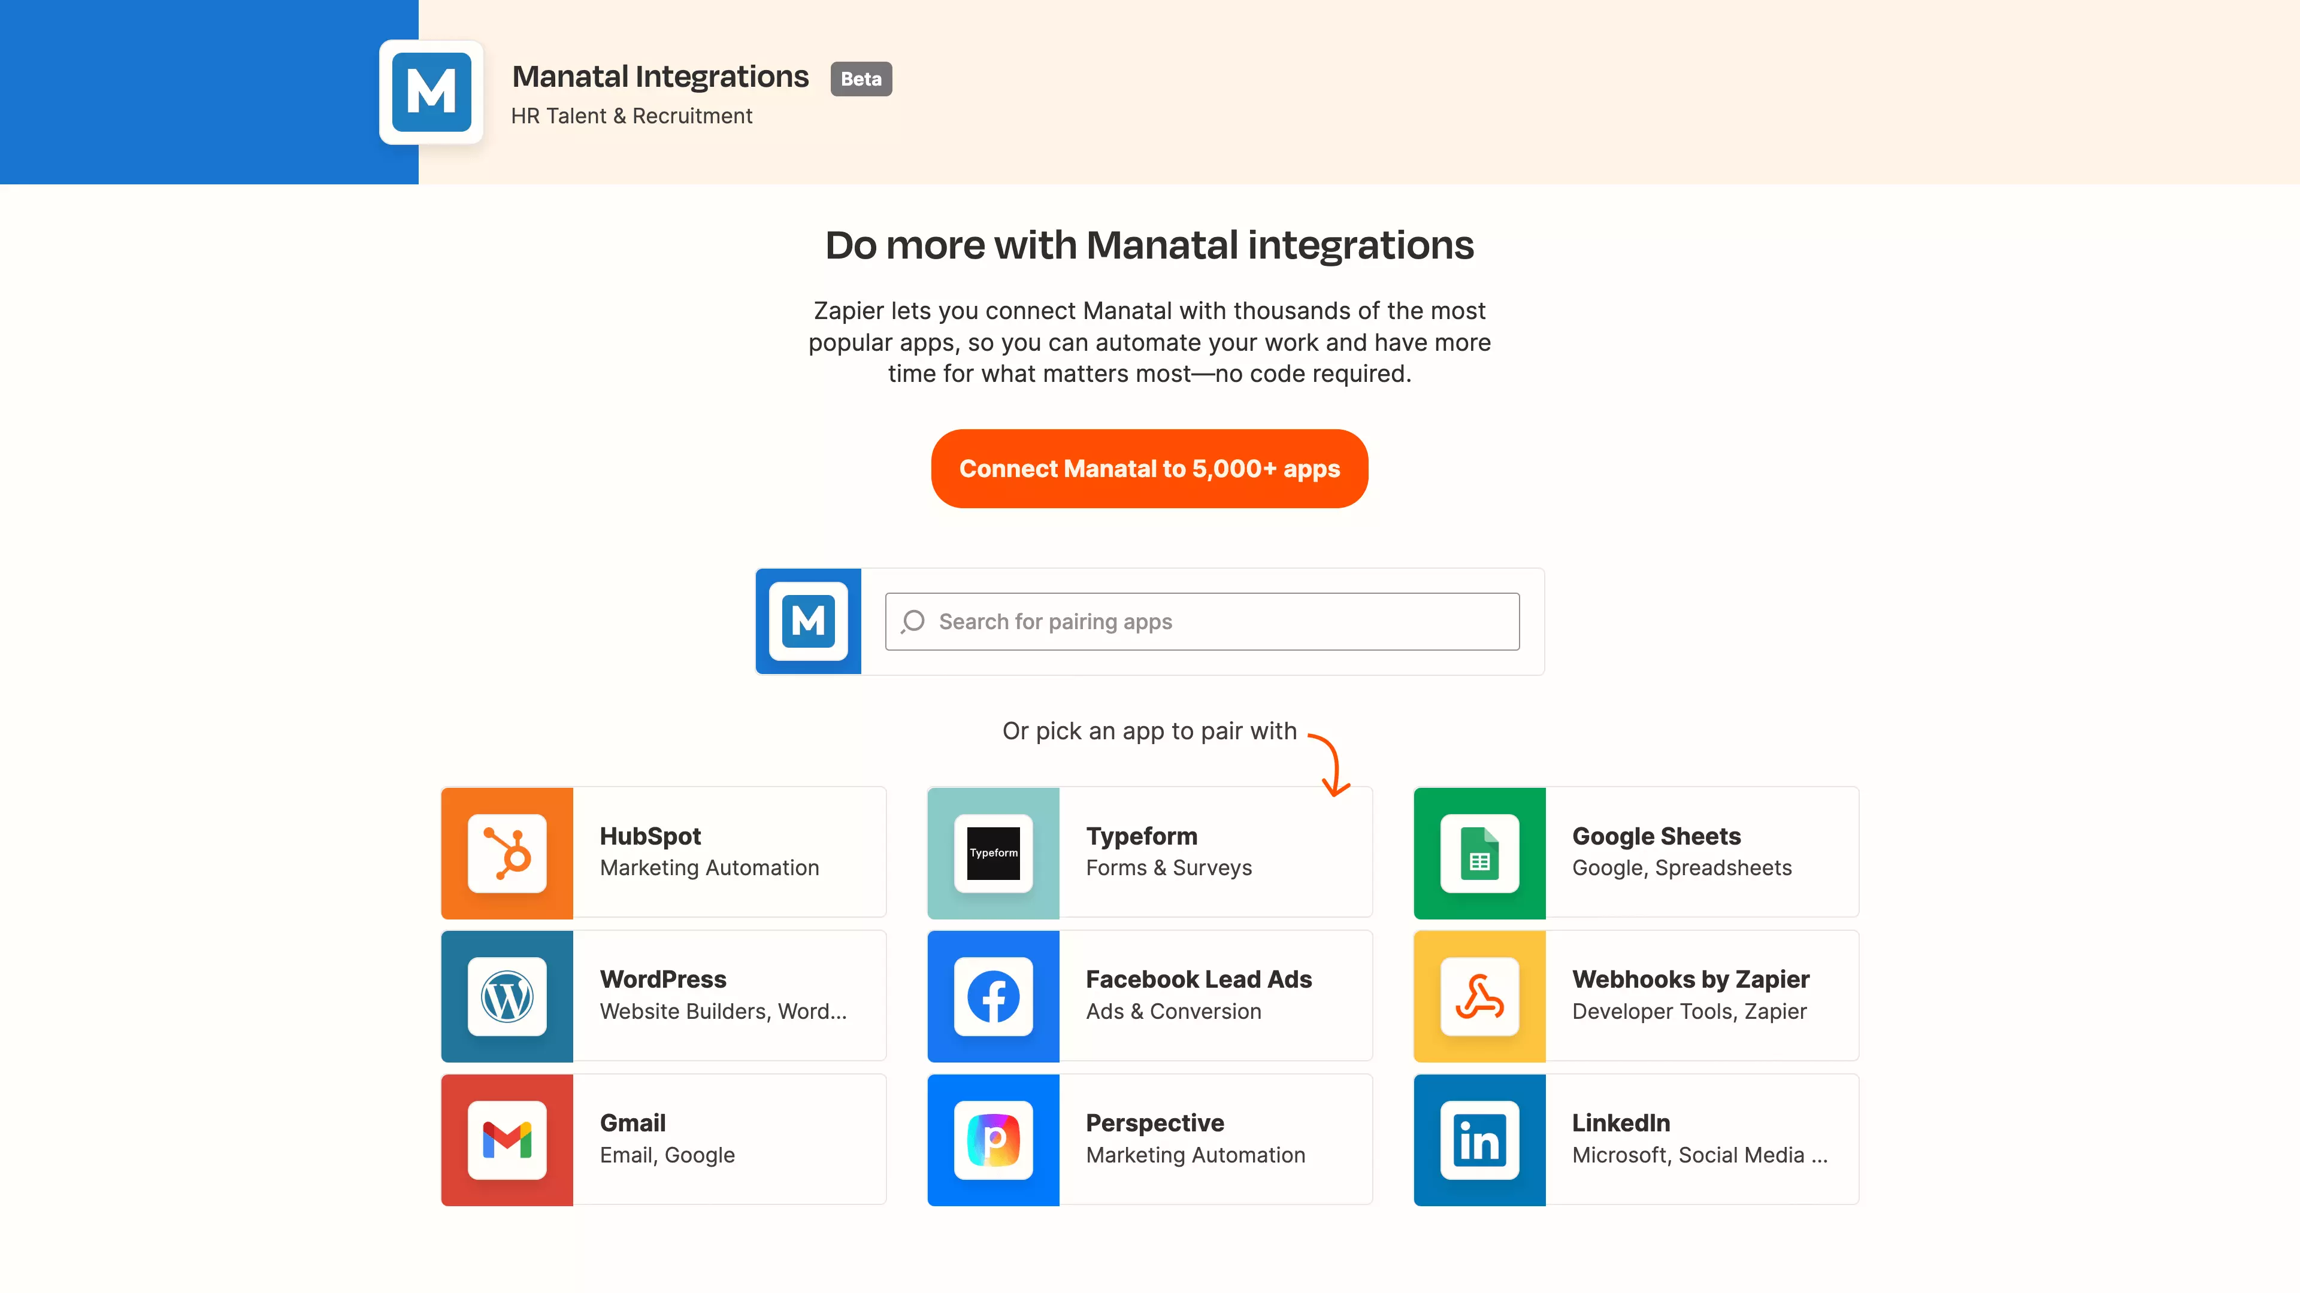
Task: Click the LinkedIn icon
Action: click(1479, 1140)
